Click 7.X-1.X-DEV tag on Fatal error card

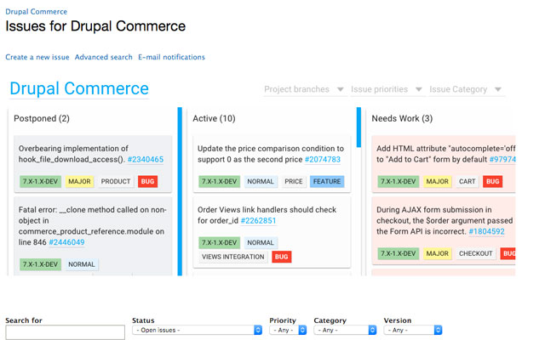(x=40, y=264)
